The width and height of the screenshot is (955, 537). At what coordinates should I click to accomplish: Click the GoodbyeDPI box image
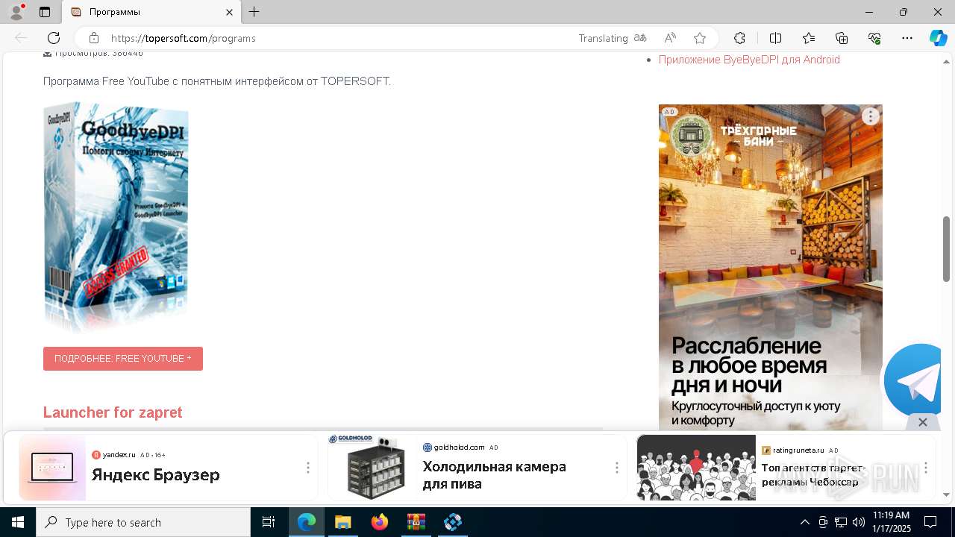[x=116, y=216]
